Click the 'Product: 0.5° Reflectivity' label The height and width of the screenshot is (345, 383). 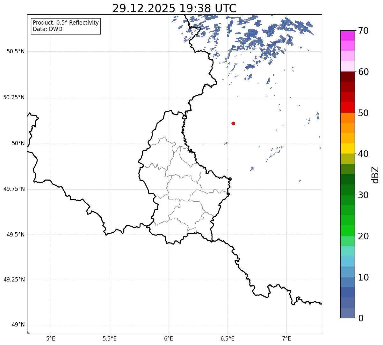66,23
